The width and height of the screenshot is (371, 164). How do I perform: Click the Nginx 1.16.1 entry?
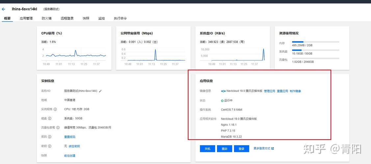click(x=228, y=125)
